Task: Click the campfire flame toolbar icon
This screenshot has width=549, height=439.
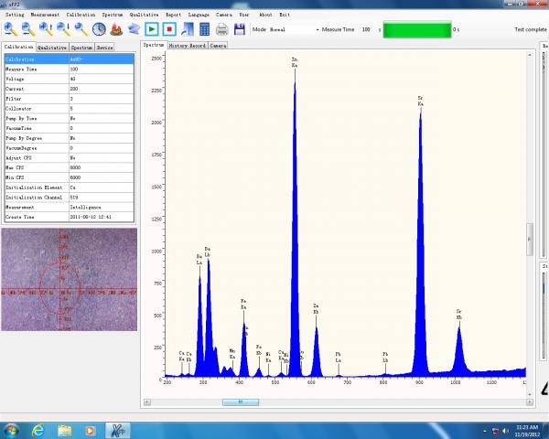Action: click(x=116, y=29)
